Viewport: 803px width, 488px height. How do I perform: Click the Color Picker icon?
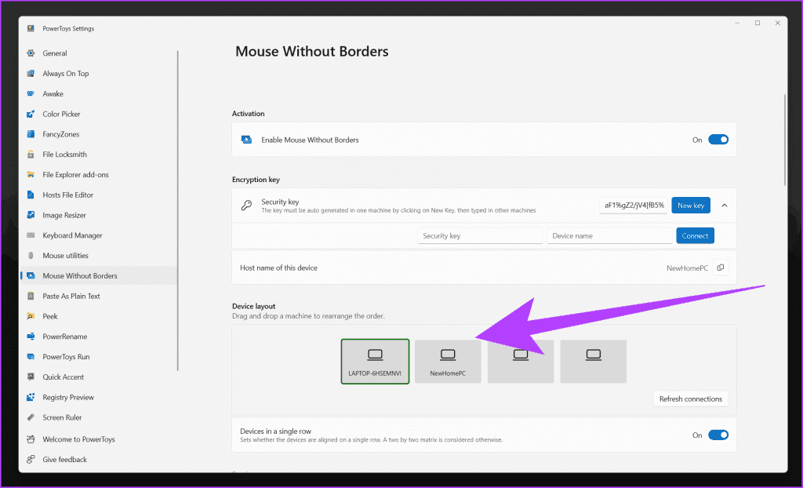[31, 114]
